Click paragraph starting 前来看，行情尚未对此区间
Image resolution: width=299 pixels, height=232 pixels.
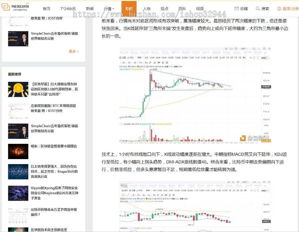tap(195, 28)
